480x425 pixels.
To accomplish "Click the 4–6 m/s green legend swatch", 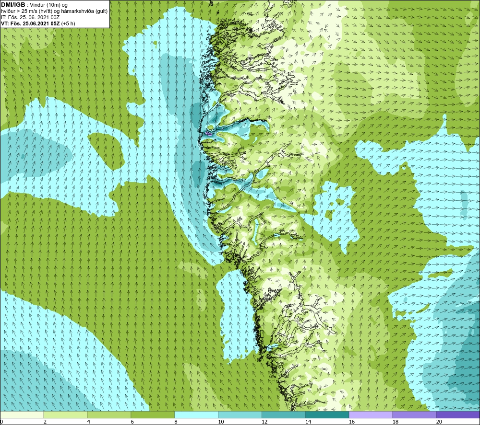I will click(109, 414).
